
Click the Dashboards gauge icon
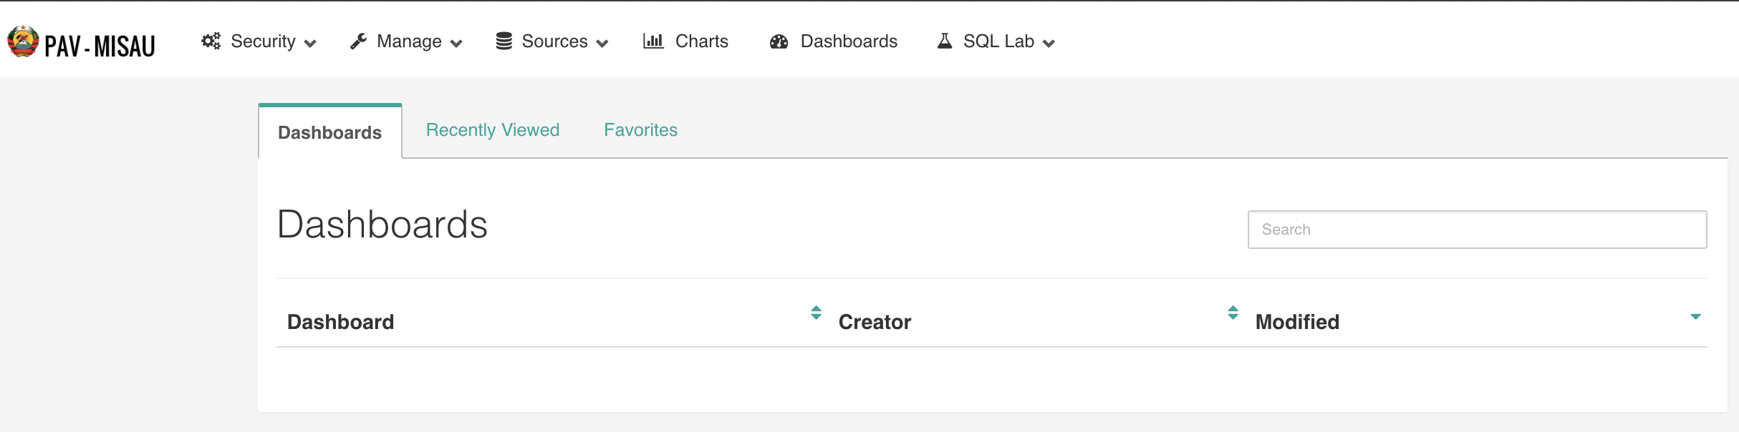(x=779, y=41)
